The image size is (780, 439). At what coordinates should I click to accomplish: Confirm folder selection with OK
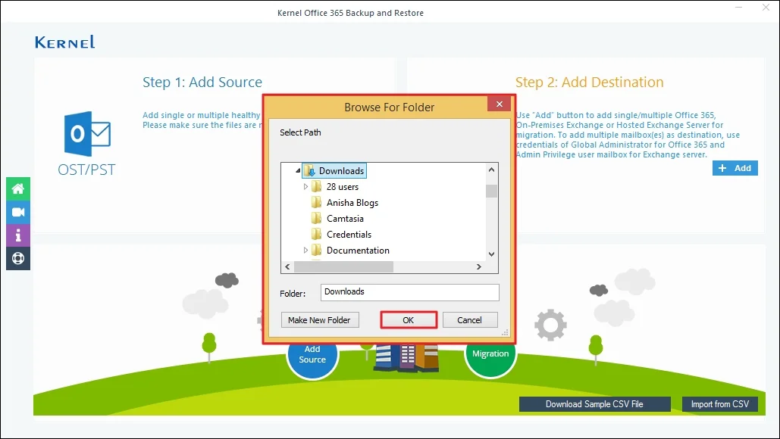pyautogui.click(x=409, y=320)
